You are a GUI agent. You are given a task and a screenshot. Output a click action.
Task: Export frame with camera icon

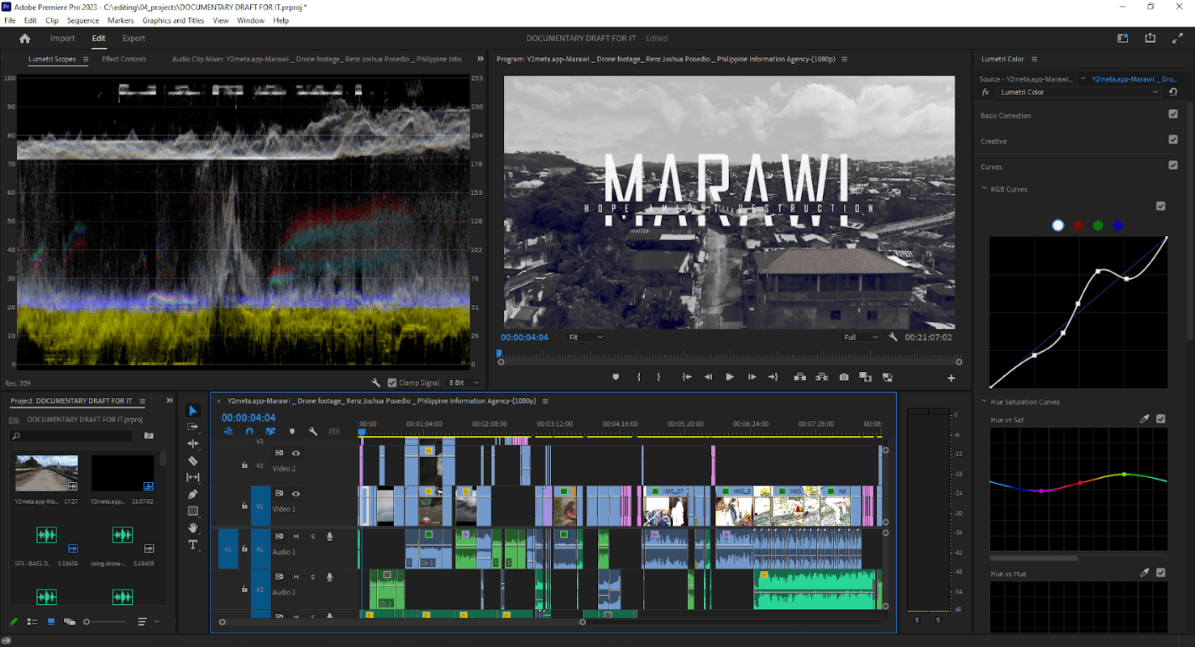[x=844, y=377]
